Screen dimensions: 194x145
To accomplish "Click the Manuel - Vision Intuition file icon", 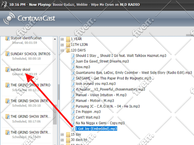I will pyautogui.click(x=73, y=95).
